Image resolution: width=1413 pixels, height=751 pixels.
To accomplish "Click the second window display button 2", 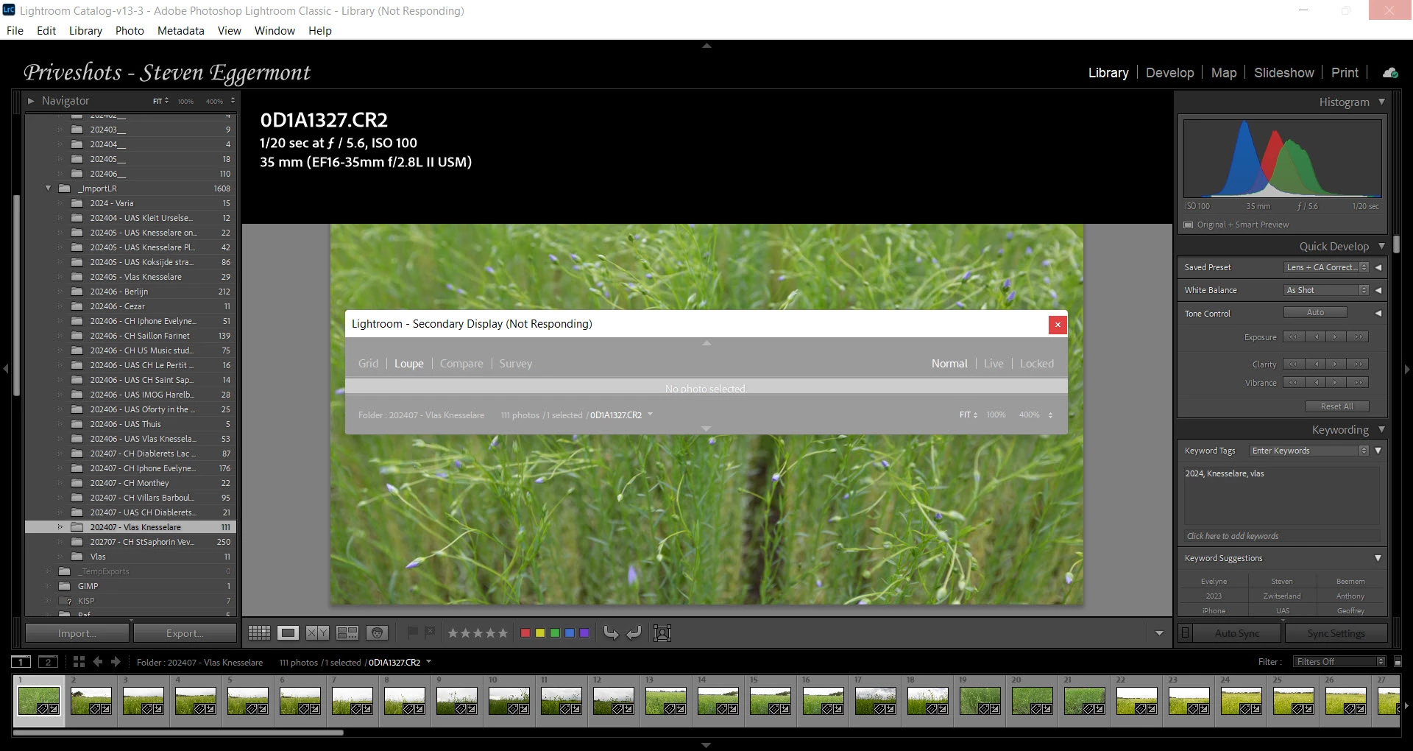I will [x=48, y=662].
